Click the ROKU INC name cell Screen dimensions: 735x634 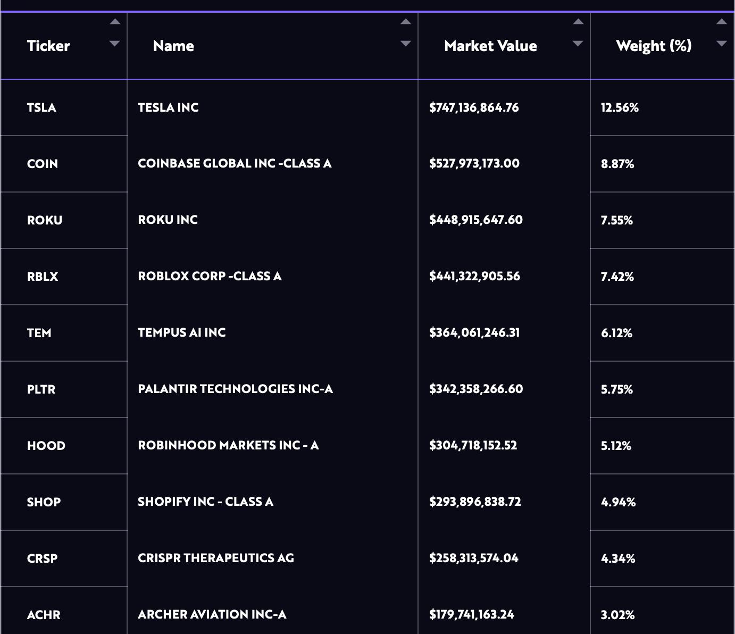(x=273, y=220)
